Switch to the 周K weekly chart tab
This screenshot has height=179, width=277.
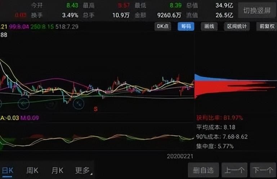(32, 171)
